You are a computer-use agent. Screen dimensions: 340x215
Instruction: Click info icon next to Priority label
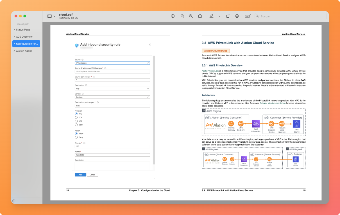(84, 143)
